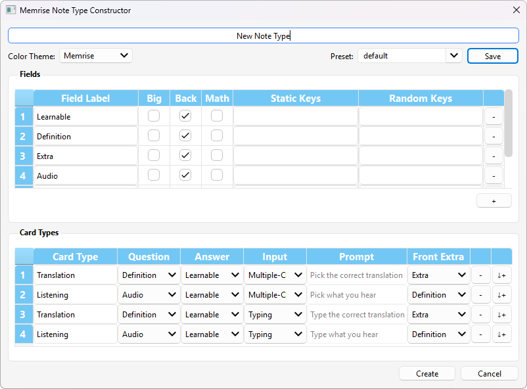
Task: Open Input dropdown for row 3 Typing
Action: click(x=275, y=314)
